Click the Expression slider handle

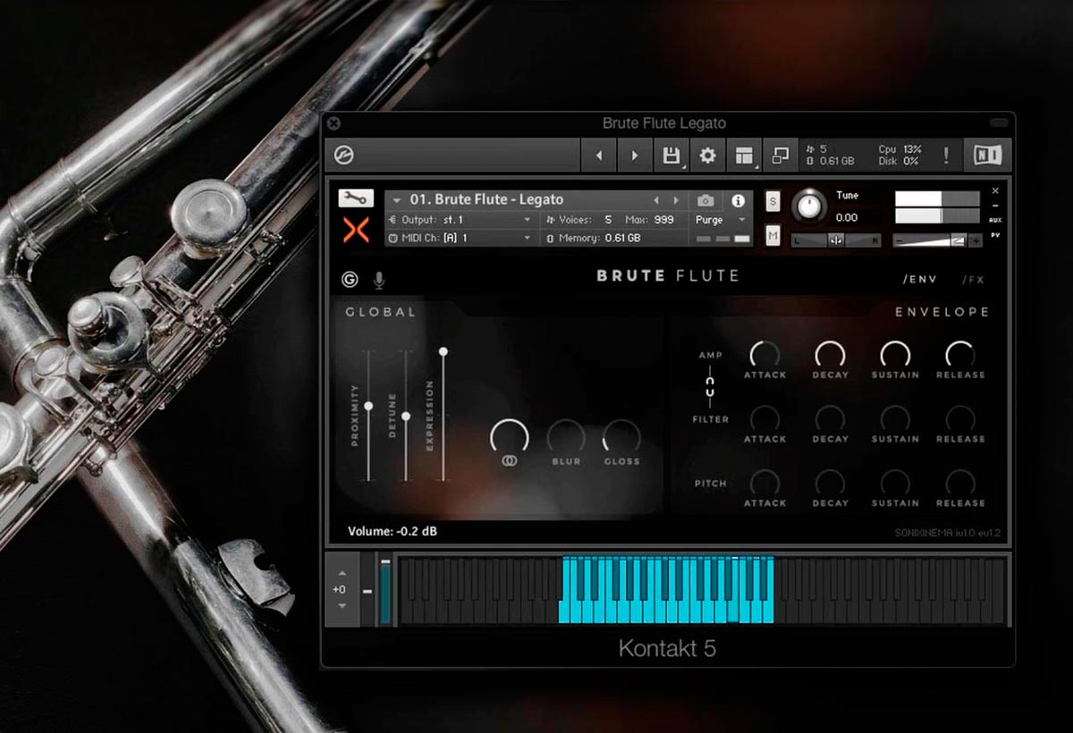pyautogui.click(x=443, y=352)
